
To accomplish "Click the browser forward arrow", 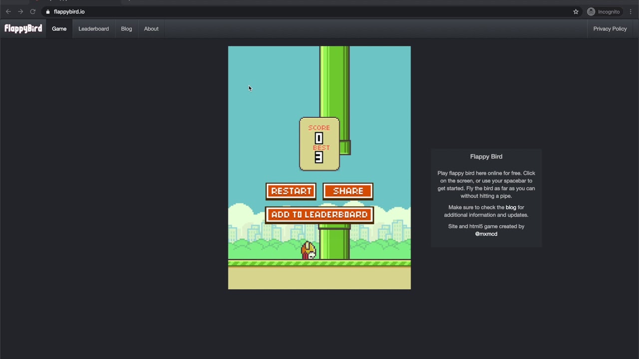I will (x=20, y=11).
